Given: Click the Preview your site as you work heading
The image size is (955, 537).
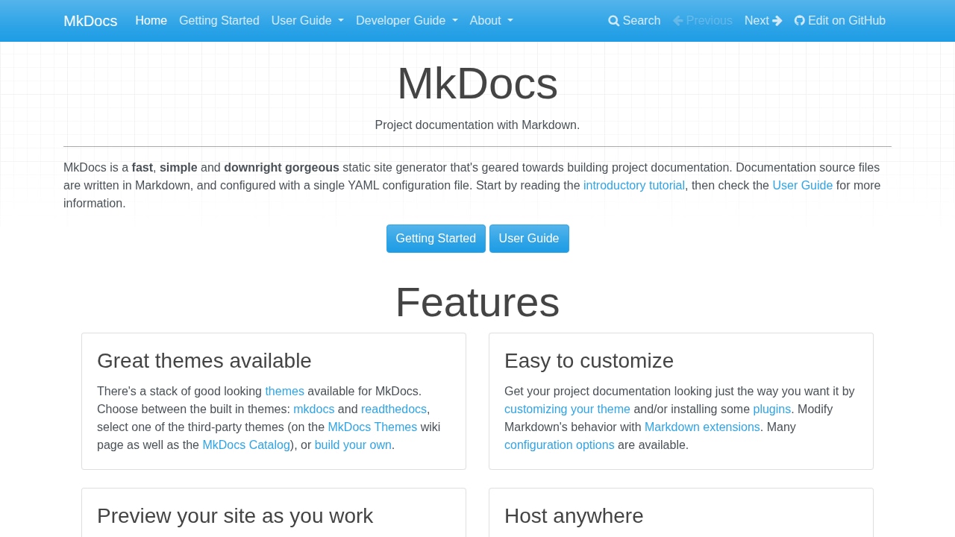Looking at the screenshot, I should pyautogui.click(x=235, y=516).
